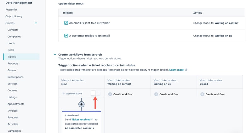Open Invoices object settings
Screen dimensions: 252x133
coord(13,111)
